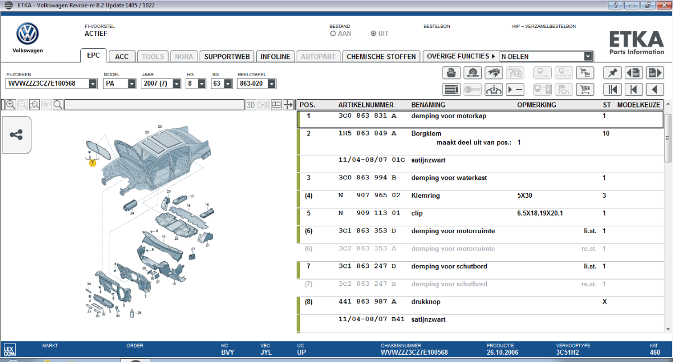Toggle the split window layout icon
This screenshot has height=362, width=673.
click(x=276, y=105)
